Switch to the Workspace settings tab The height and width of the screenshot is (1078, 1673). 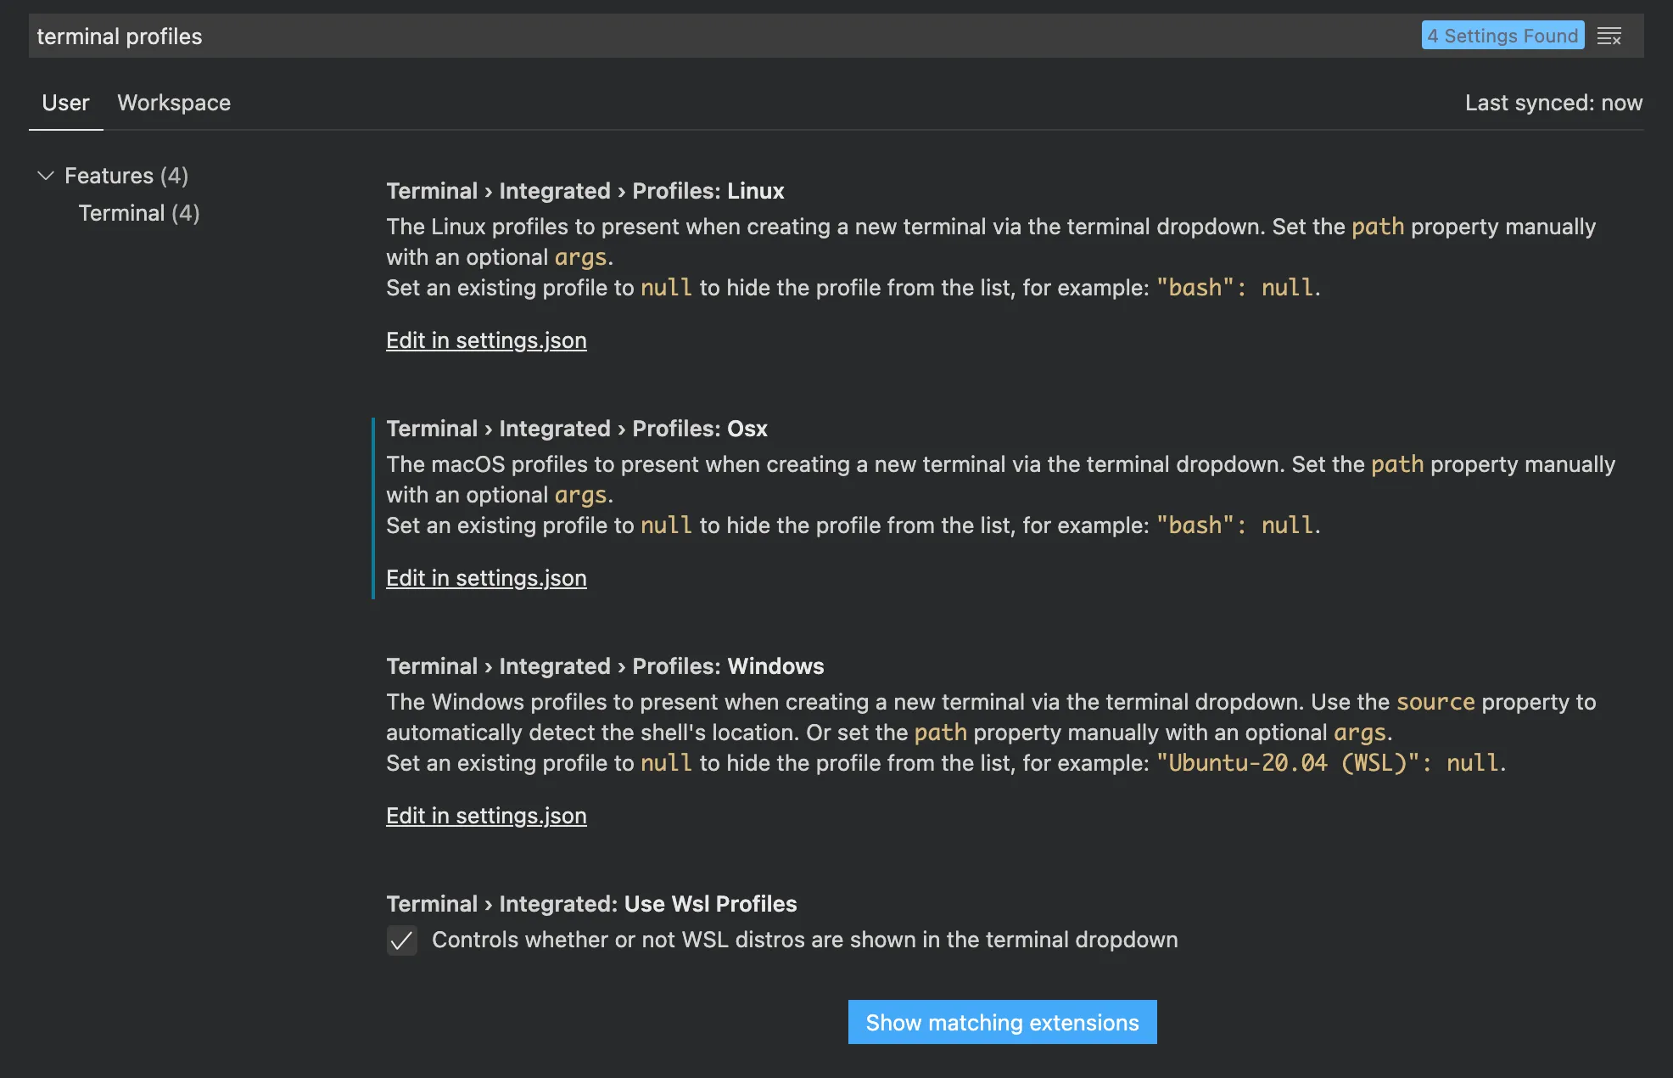173,103
